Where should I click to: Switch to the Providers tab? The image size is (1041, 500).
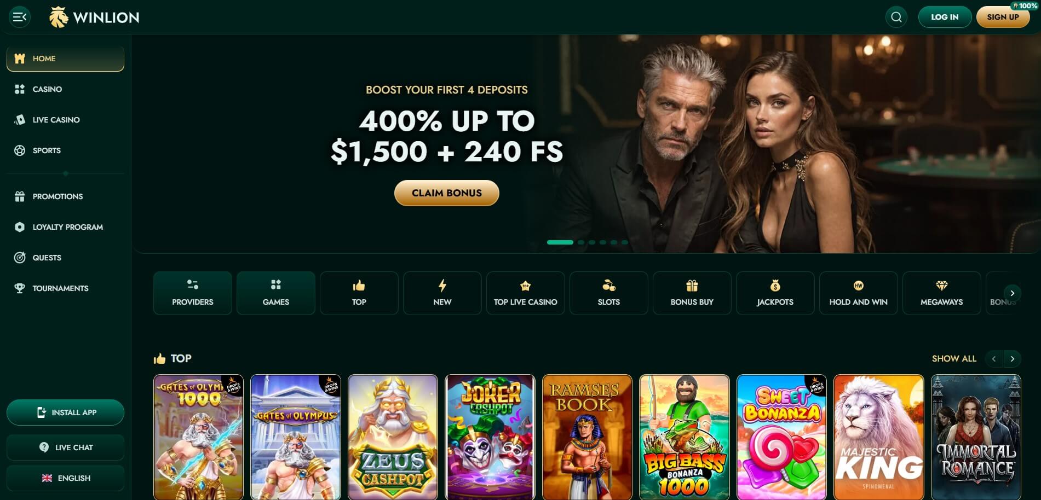tap(193, 293)
